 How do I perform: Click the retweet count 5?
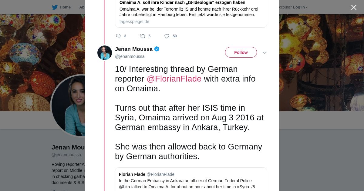pyautogui.click(x=150, y=36)
